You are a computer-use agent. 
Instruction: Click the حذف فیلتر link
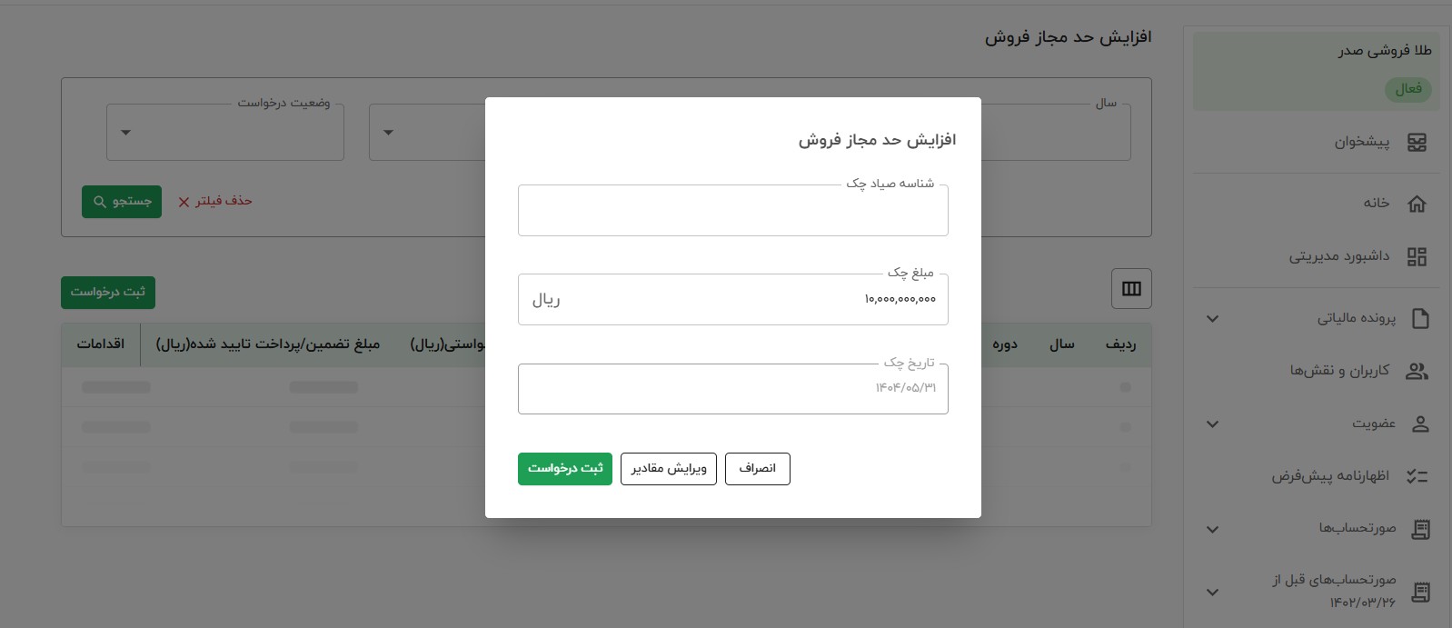[x=214, y=202]
